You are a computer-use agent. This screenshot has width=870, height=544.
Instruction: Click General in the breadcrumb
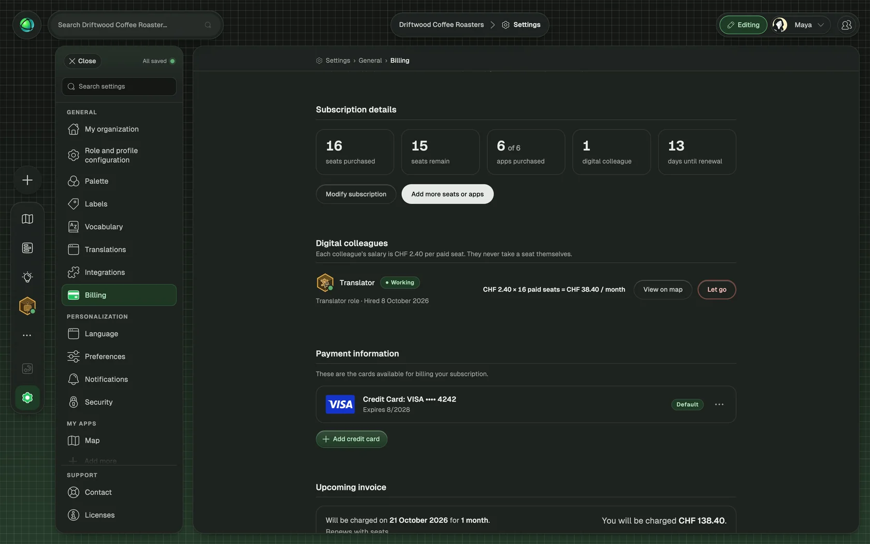point(370,61)
